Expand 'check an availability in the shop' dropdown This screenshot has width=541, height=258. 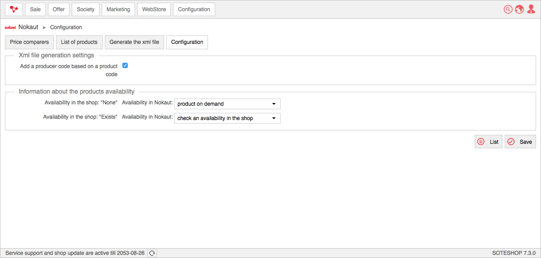tap(227, 118)
